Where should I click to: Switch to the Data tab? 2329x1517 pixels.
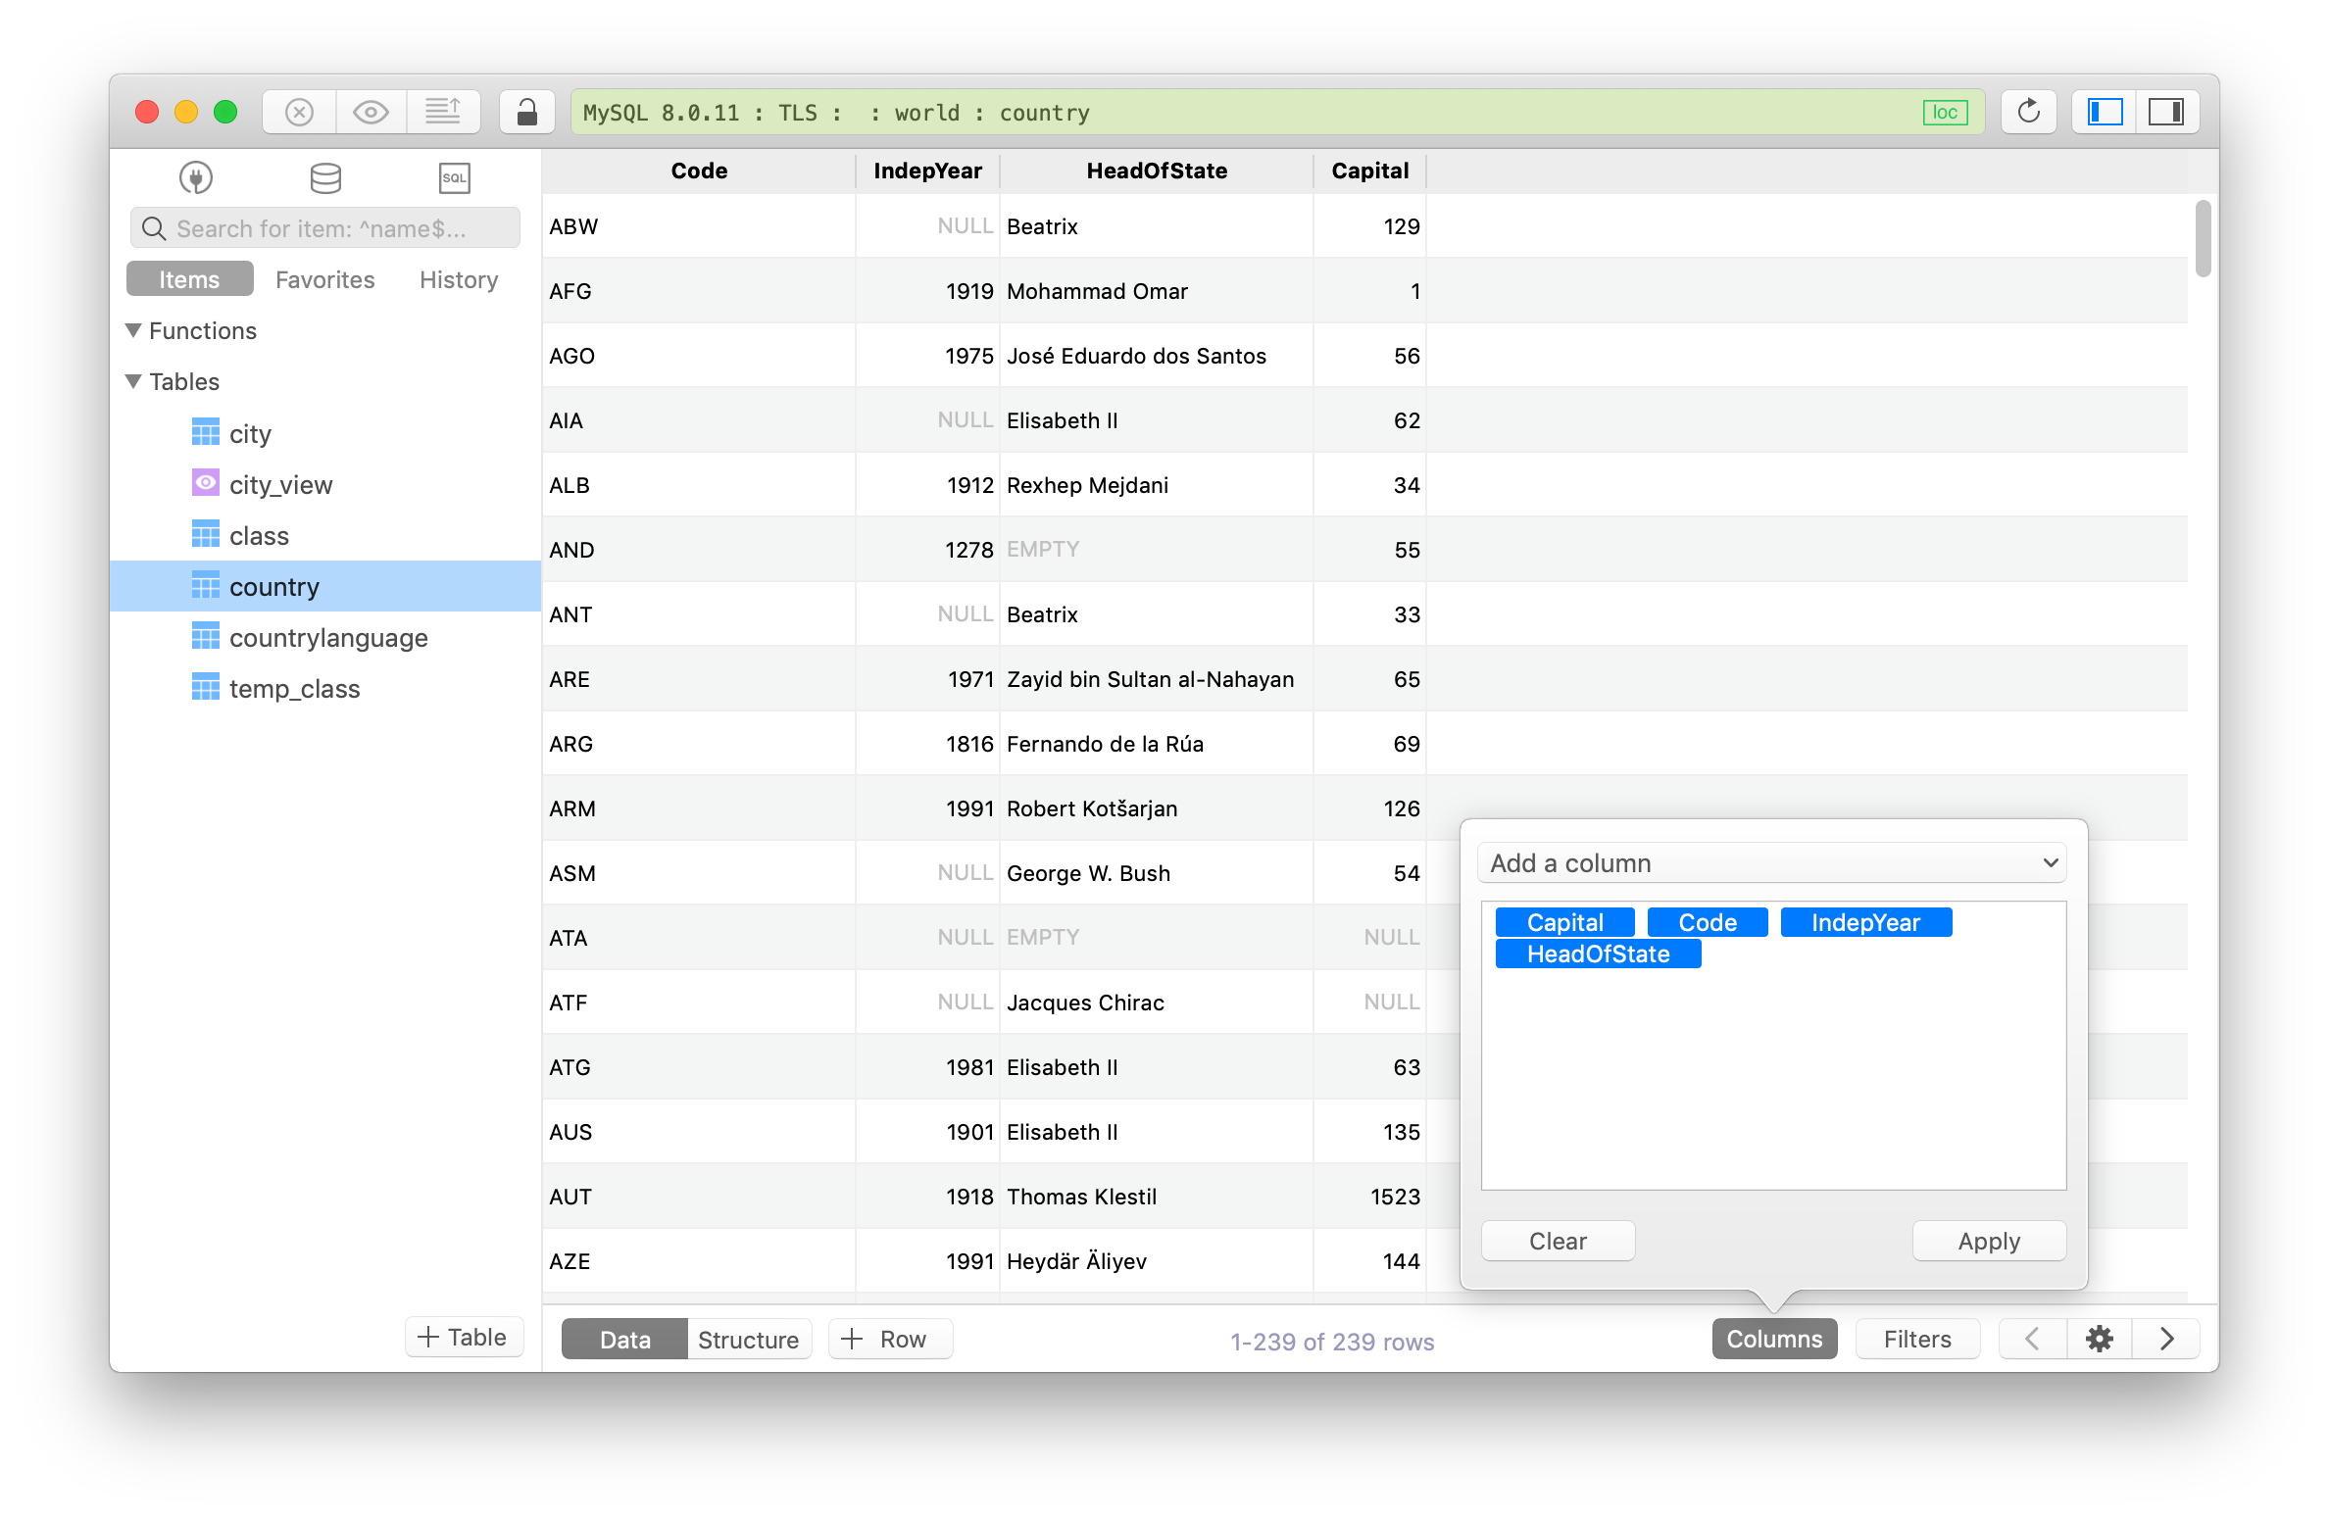click(x=623, y=1339)
